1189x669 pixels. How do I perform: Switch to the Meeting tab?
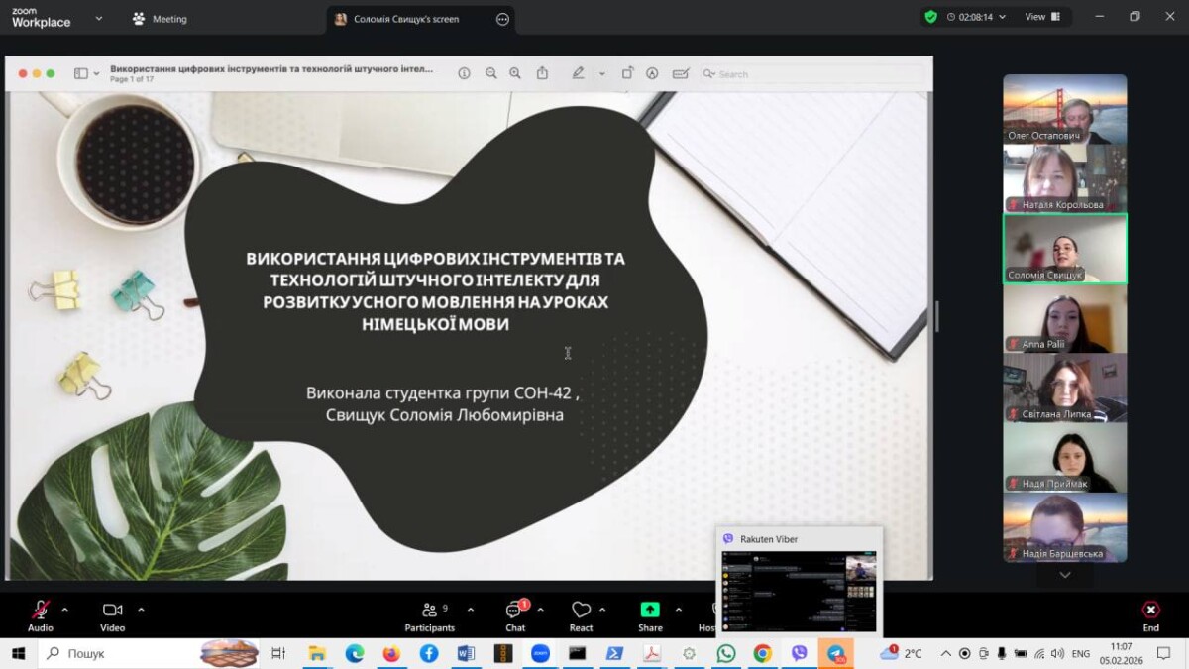tap(160, 19)
